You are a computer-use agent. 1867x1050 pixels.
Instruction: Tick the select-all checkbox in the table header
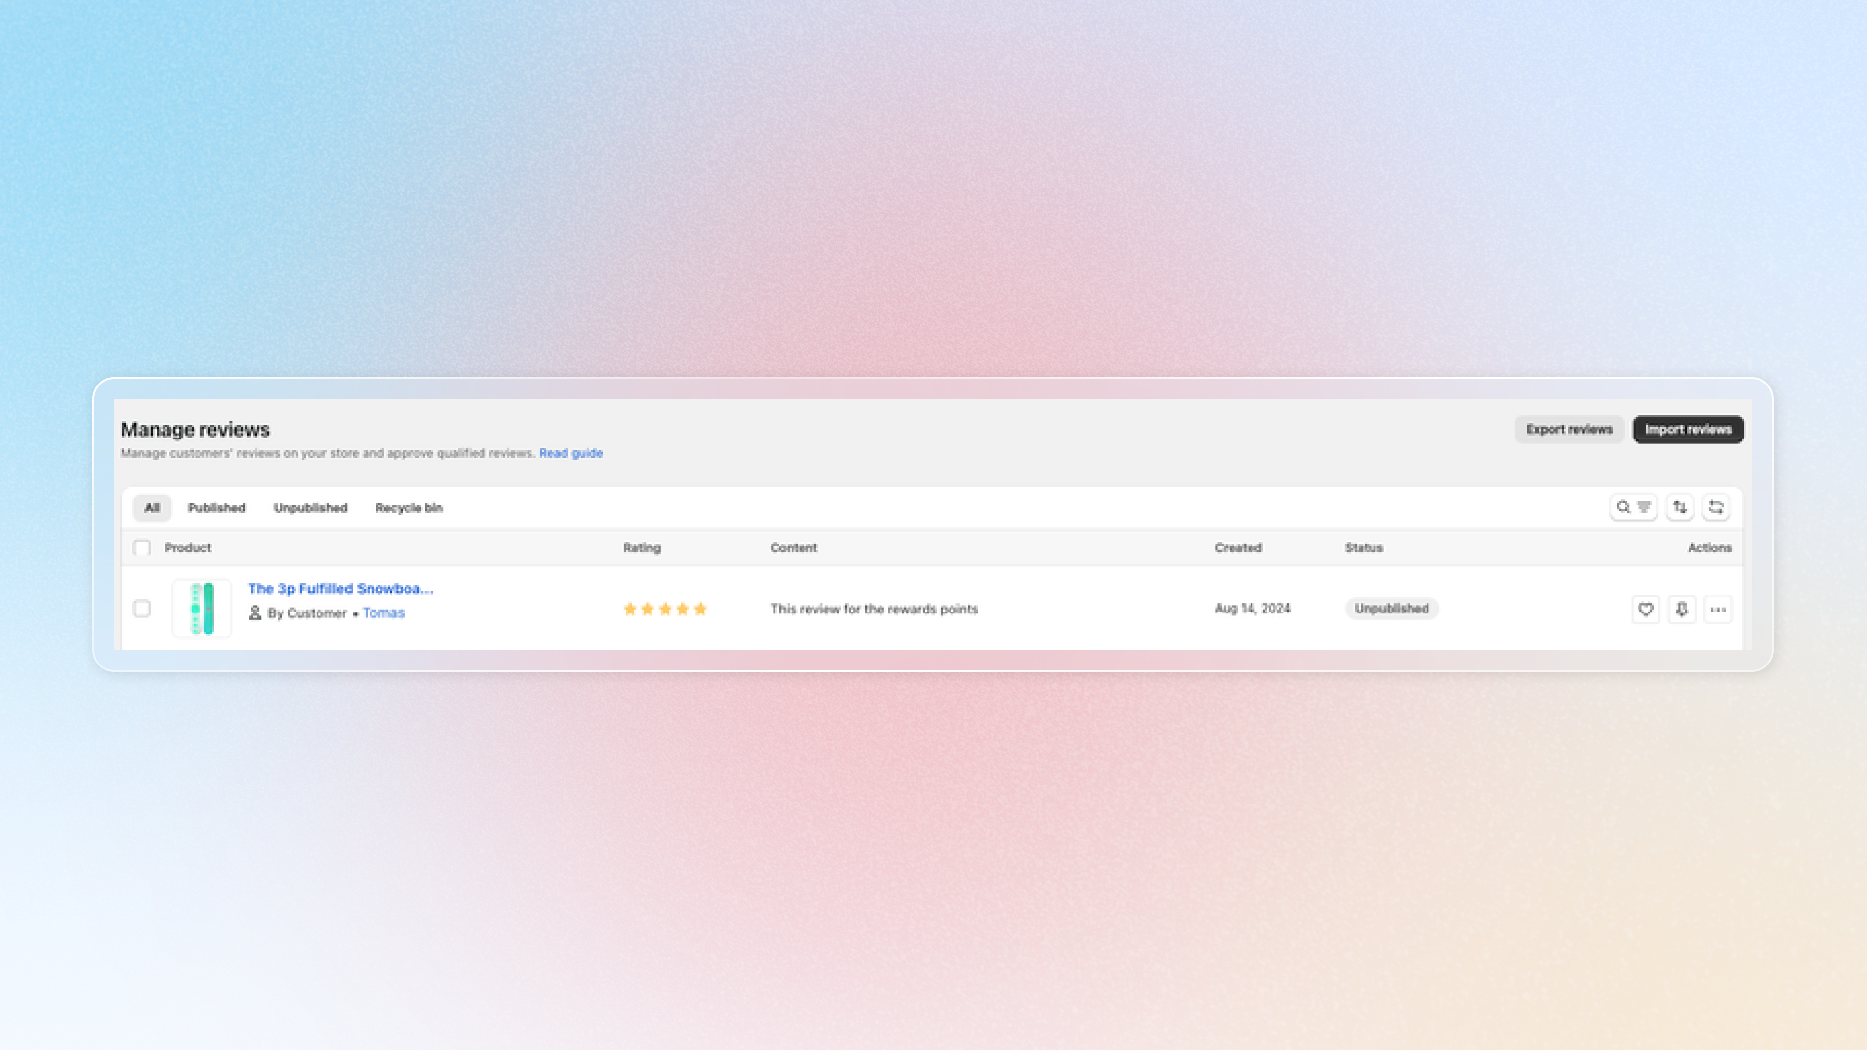[x=142, y=548]
